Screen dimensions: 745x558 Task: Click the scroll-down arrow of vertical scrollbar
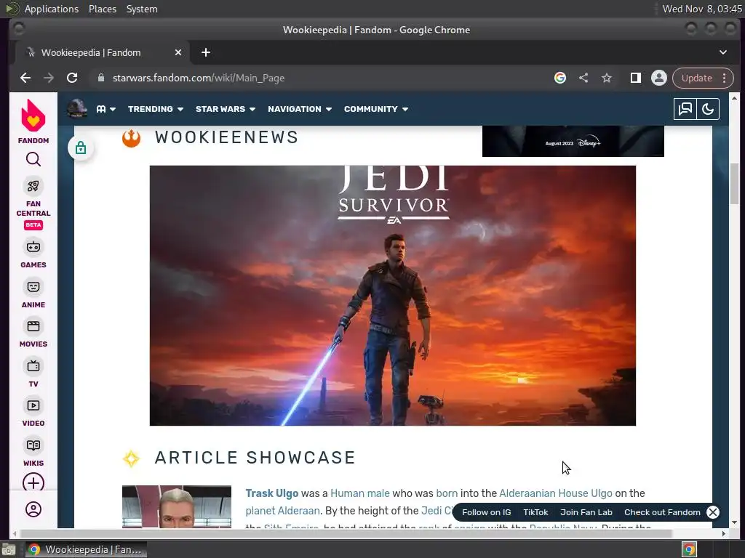(x=734, y=522)
